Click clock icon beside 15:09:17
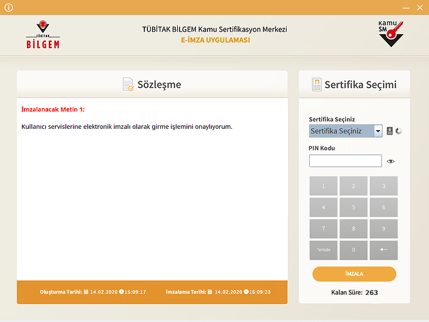429x322 pixels. [122, 292]
